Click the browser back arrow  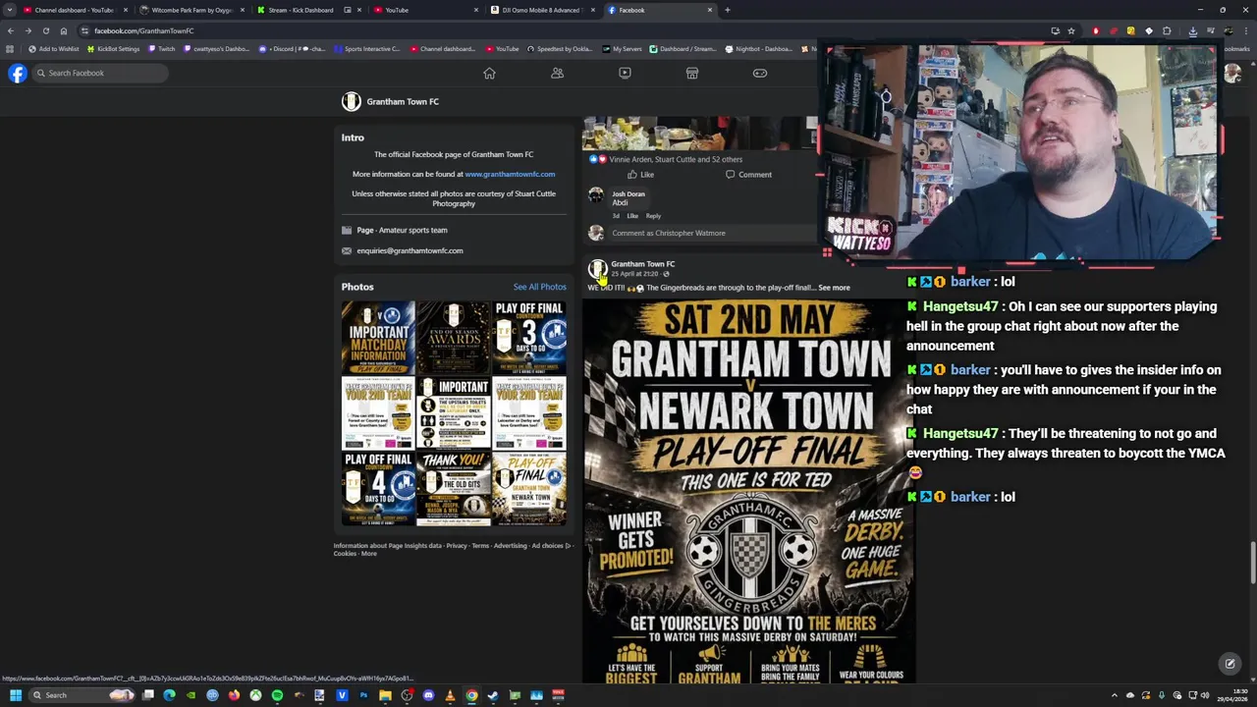11,30
